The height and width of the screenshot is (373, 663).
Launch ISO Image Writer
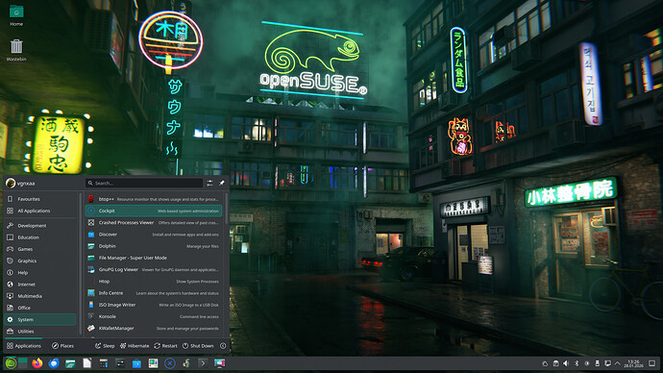point(154,305)
